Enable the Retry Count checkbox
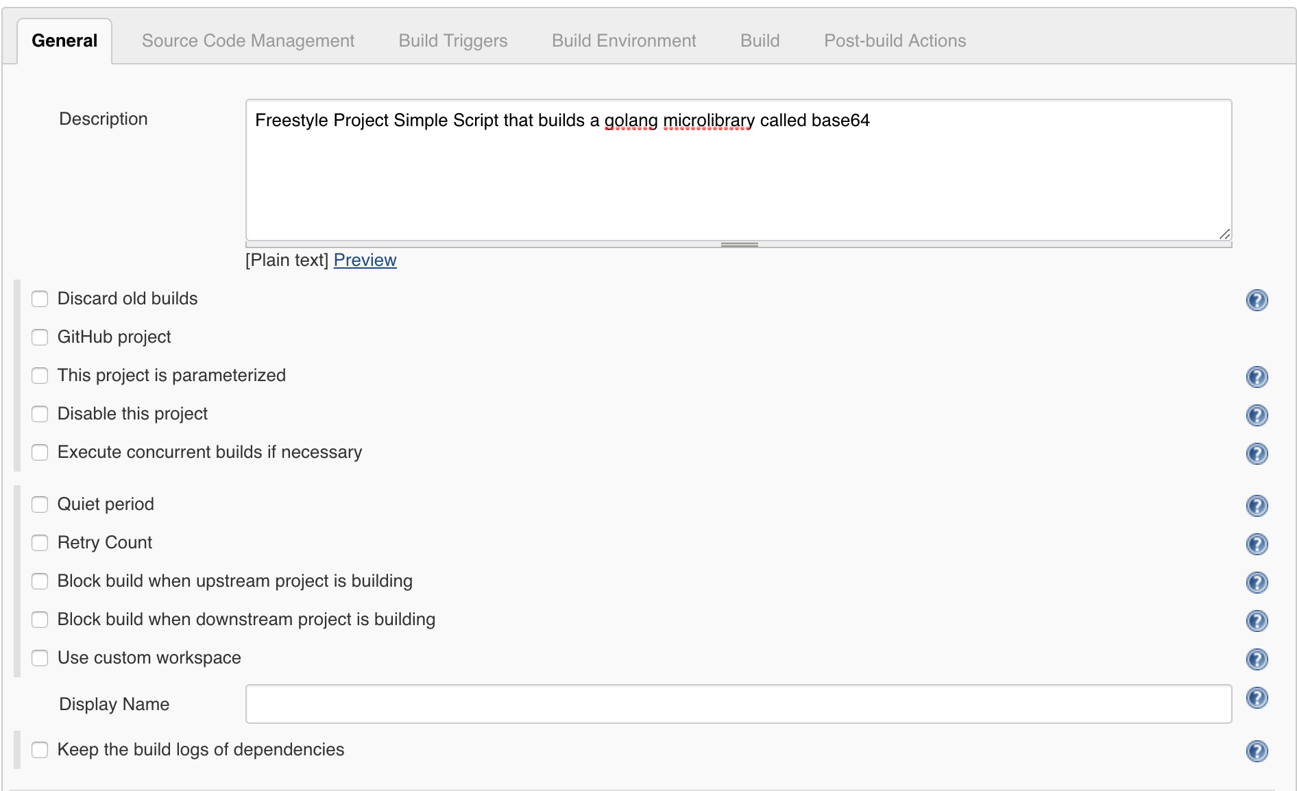The width and height of the screenshot is (1297, 791). tap(40, 543)
